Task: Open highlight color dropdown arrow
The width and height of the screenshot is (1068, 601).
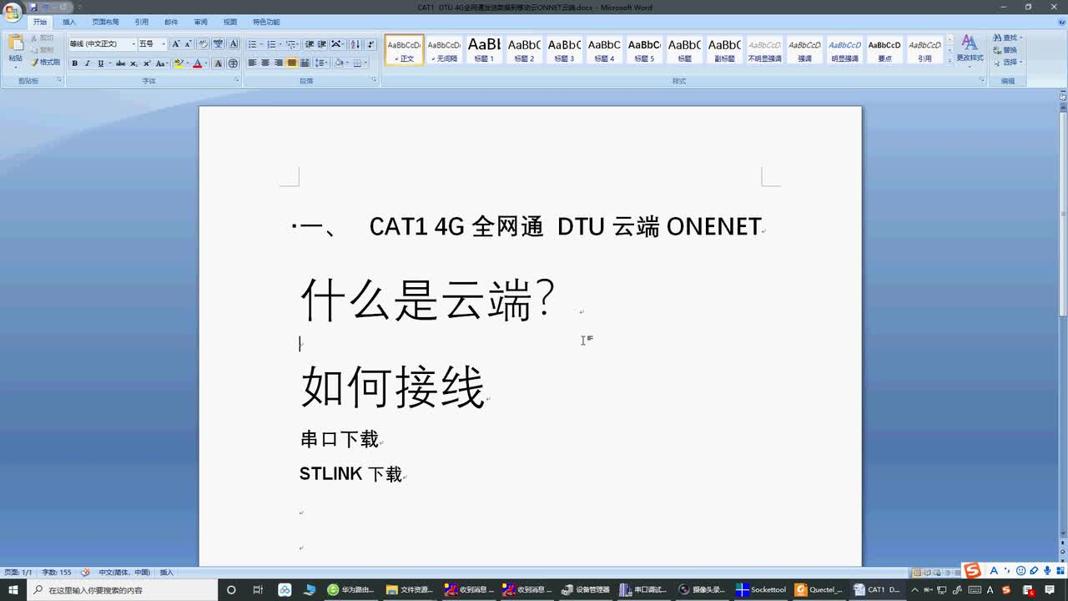Action: click(x=187, y=63)
